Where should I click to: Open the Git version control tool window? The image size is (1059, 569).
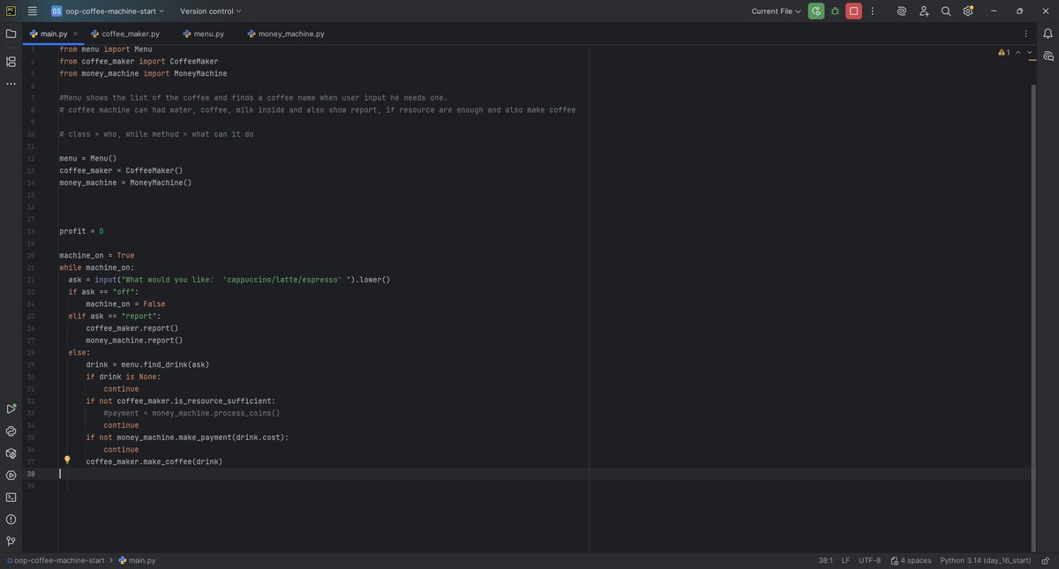tap(11, 541)
